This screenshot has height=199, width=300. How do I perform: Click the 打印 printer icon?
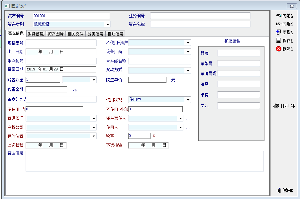[x=276, y=106]
